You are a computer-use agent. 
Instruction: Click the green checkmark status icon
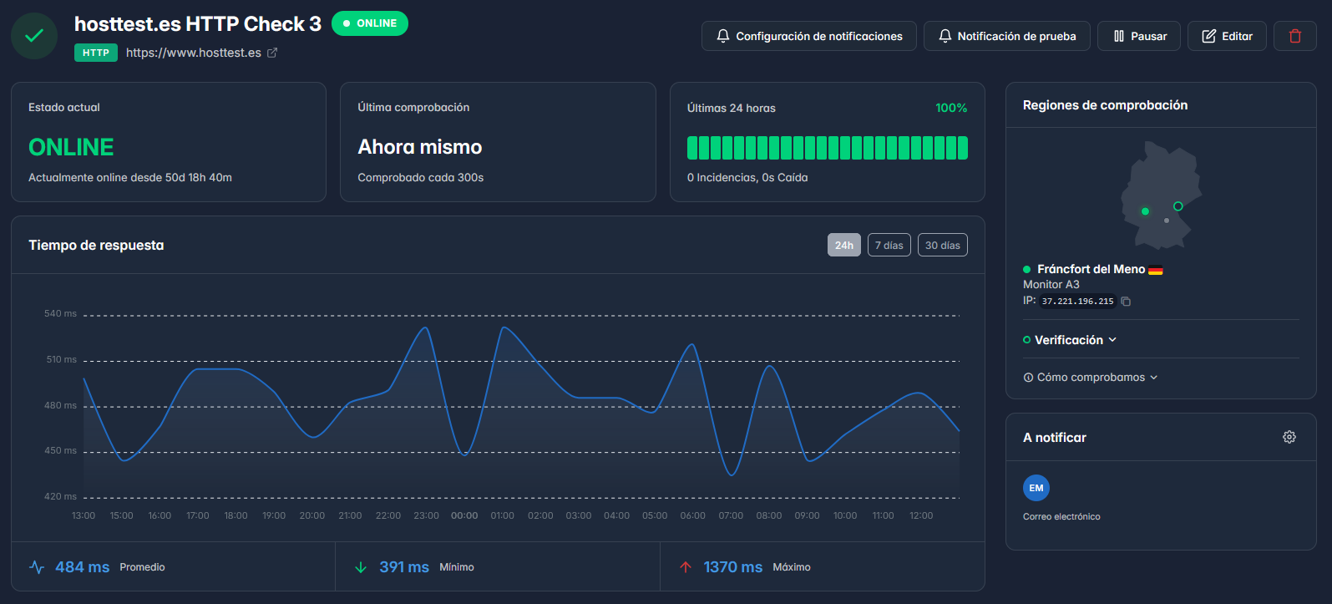34,36
